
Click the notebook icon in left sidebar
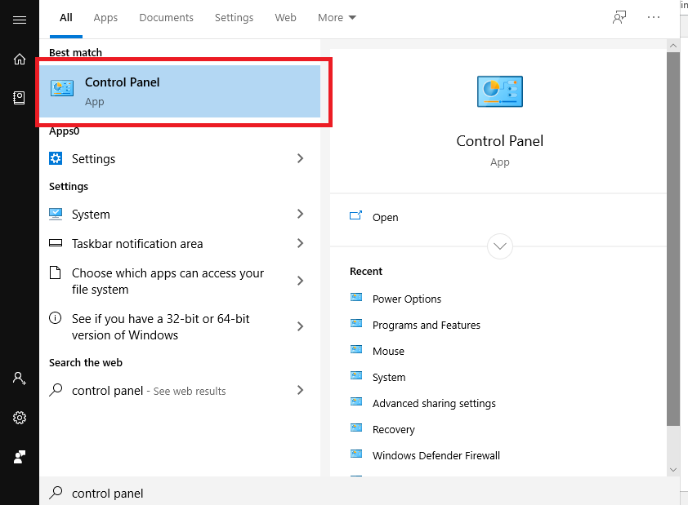pyautogui.click(x=20, y=98)
